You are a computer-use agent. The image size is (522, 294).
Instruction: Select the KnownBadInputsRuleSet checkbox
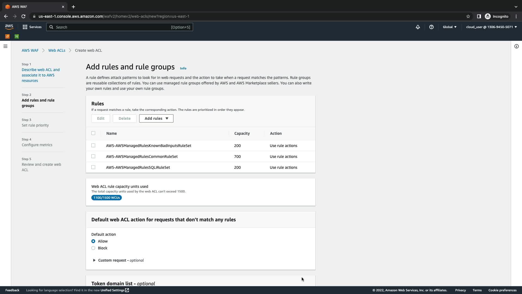pos(93,145)
